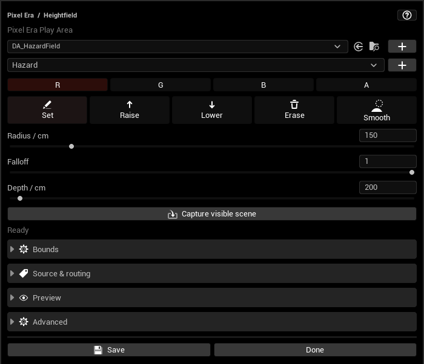Choose the Lower brush tool
This screenshot has width=424, height=364.
point(212,110)
